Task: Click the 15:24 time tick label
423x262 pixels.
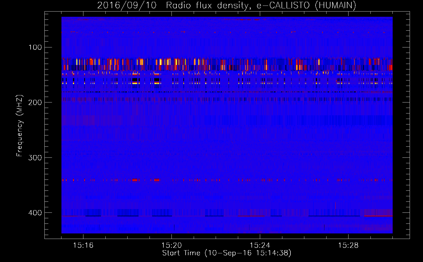Action: (x=260, y=245)
